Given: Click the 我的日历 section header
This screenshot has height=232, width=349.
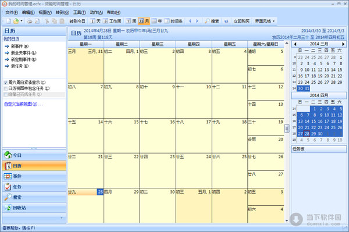Looking at the screenshot, I should pos(34,39).
